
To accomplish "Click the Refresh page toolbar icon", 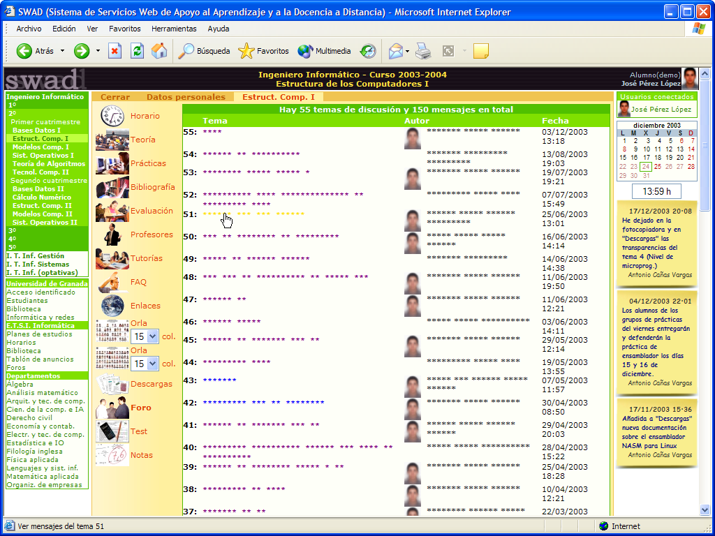I will 138,51.
